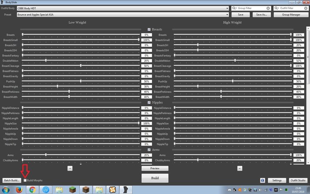The width and height of the screenshot is (310, 194).
Task: Click the Outfit Filter magnifier icon
Action: pos(277,8)
